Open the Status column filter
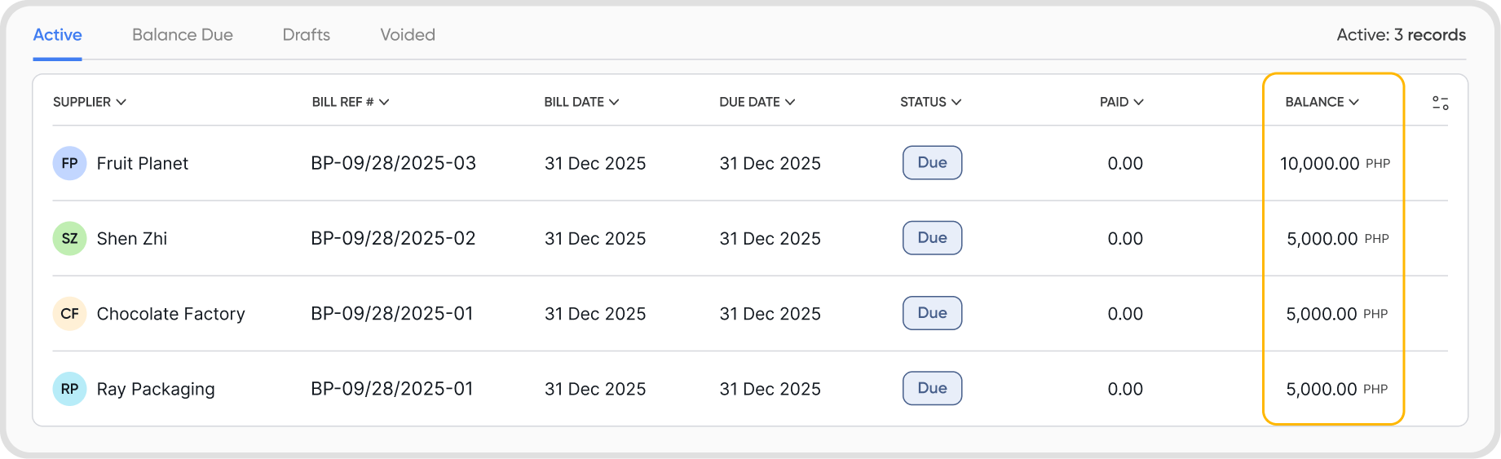 point(930,102)
